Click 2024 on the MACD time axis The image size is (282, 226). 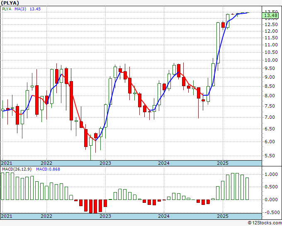click(164, 216)
